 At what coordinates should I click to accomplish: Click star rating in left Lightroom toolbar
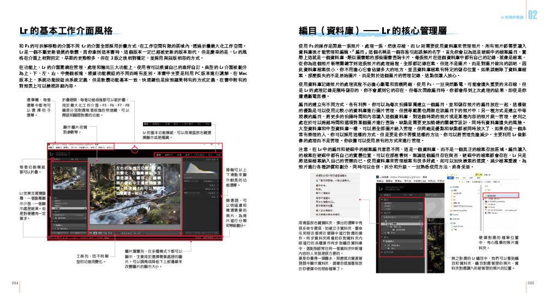tap(127, 233)
